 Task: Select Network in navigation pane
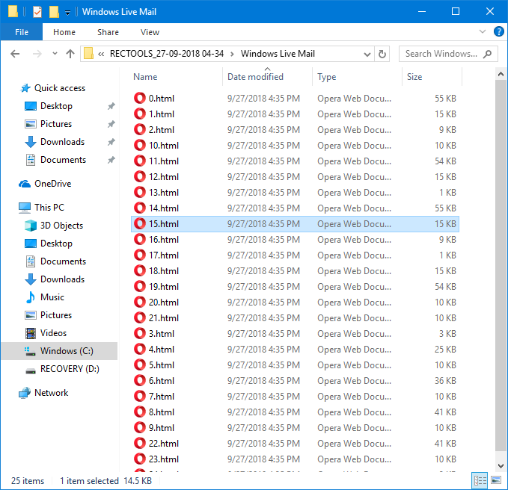[51, 393]
